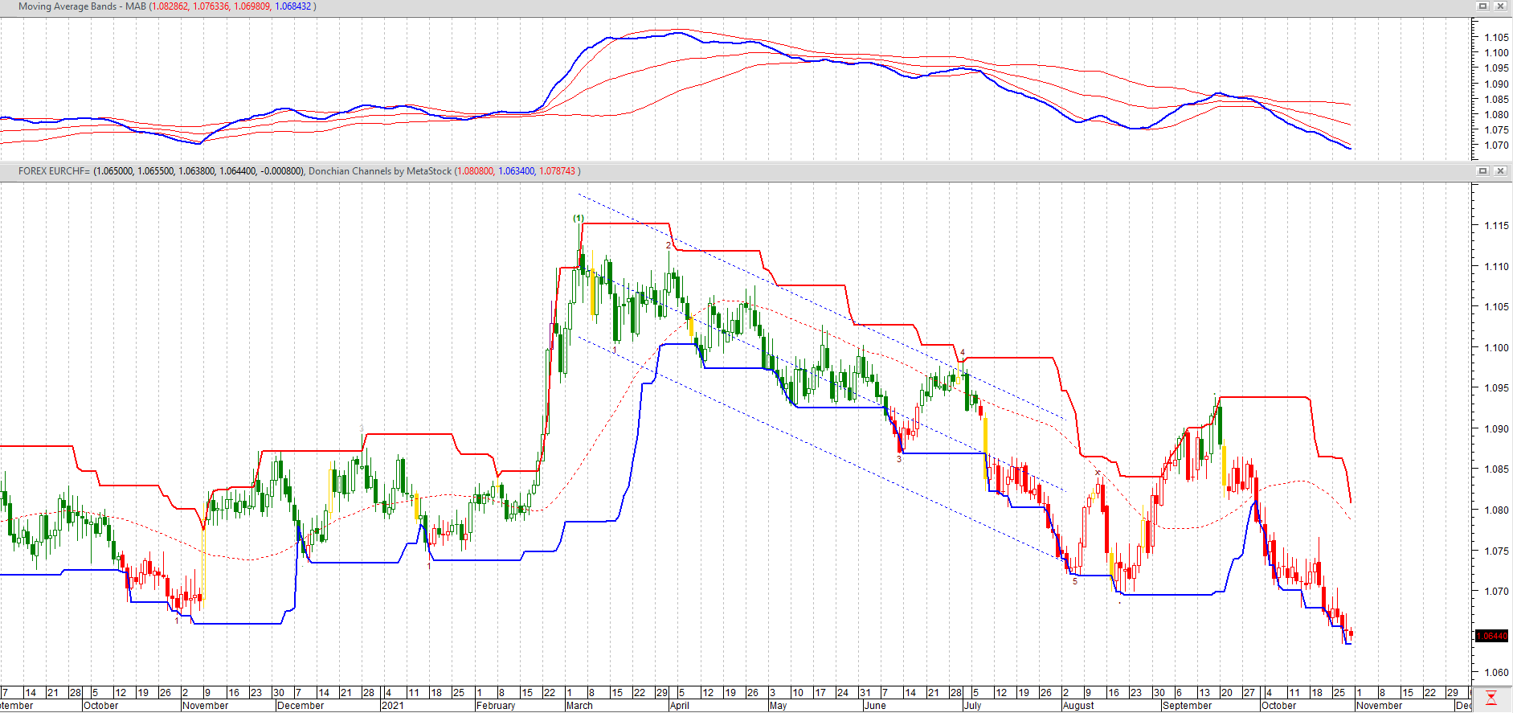The width and height of the screenshot is (1513, 713).
Task: Click the March month label on the date axis
Action: click(579, 706)
